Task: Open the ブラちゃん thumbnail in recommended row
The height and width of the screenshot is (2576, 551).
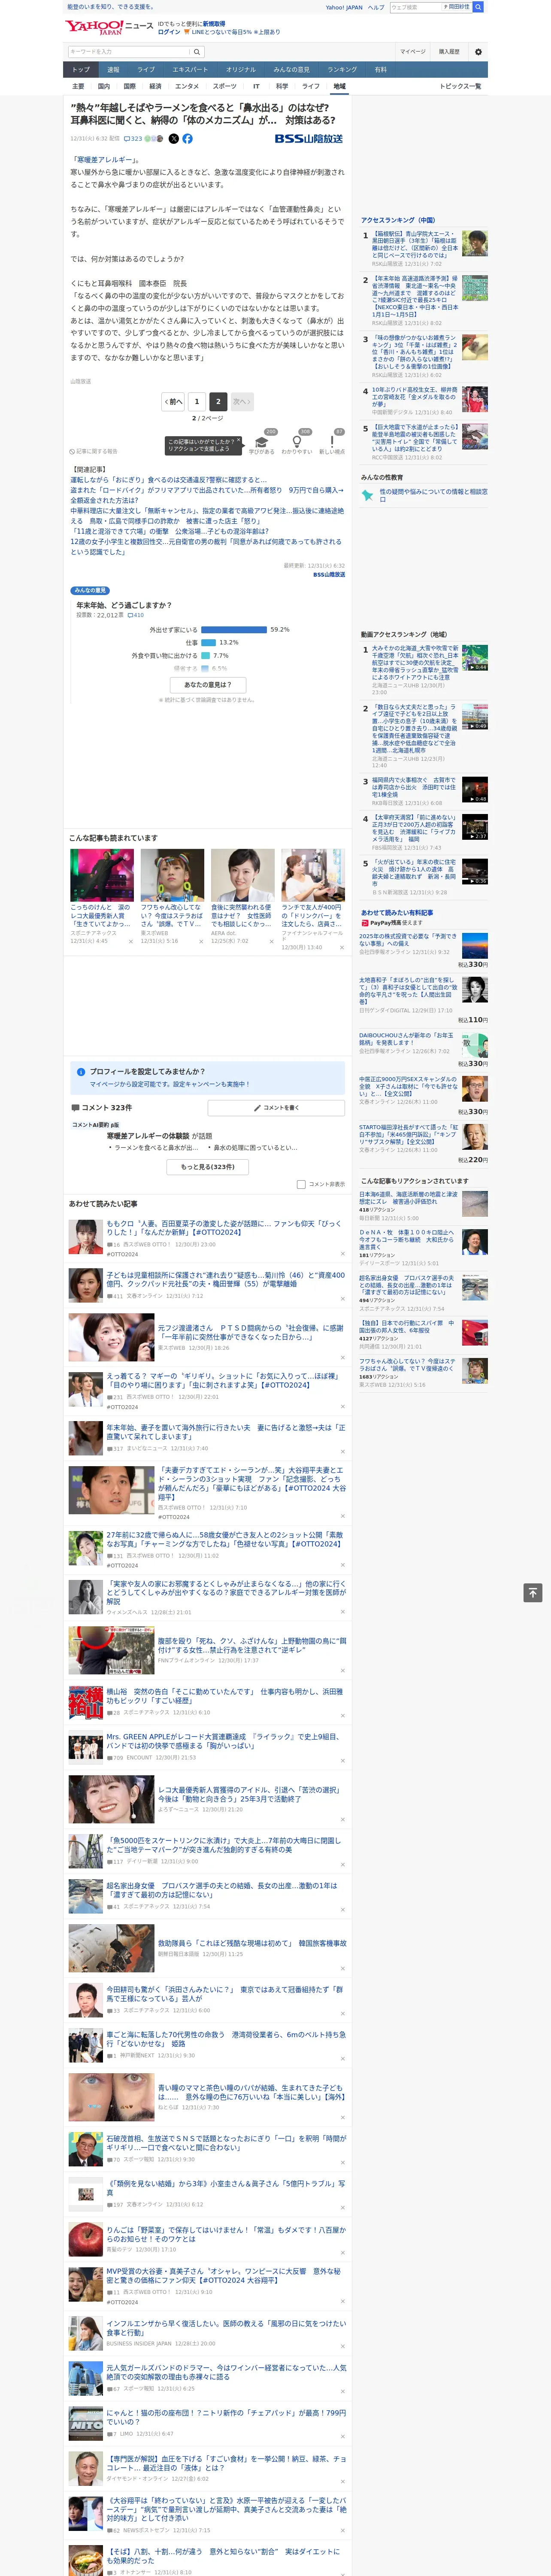Action: 172,875
